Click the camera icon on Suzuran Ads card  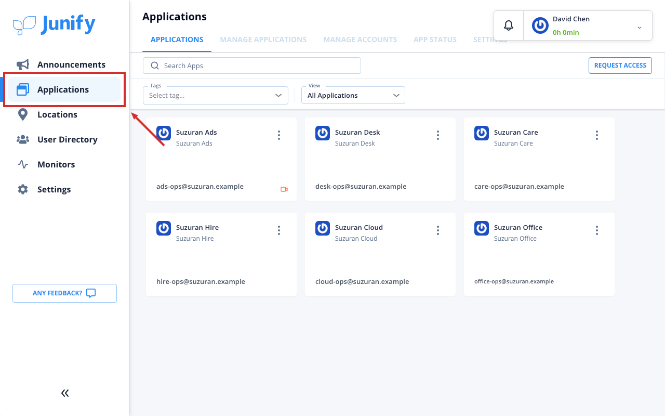[x=284, y=189]
